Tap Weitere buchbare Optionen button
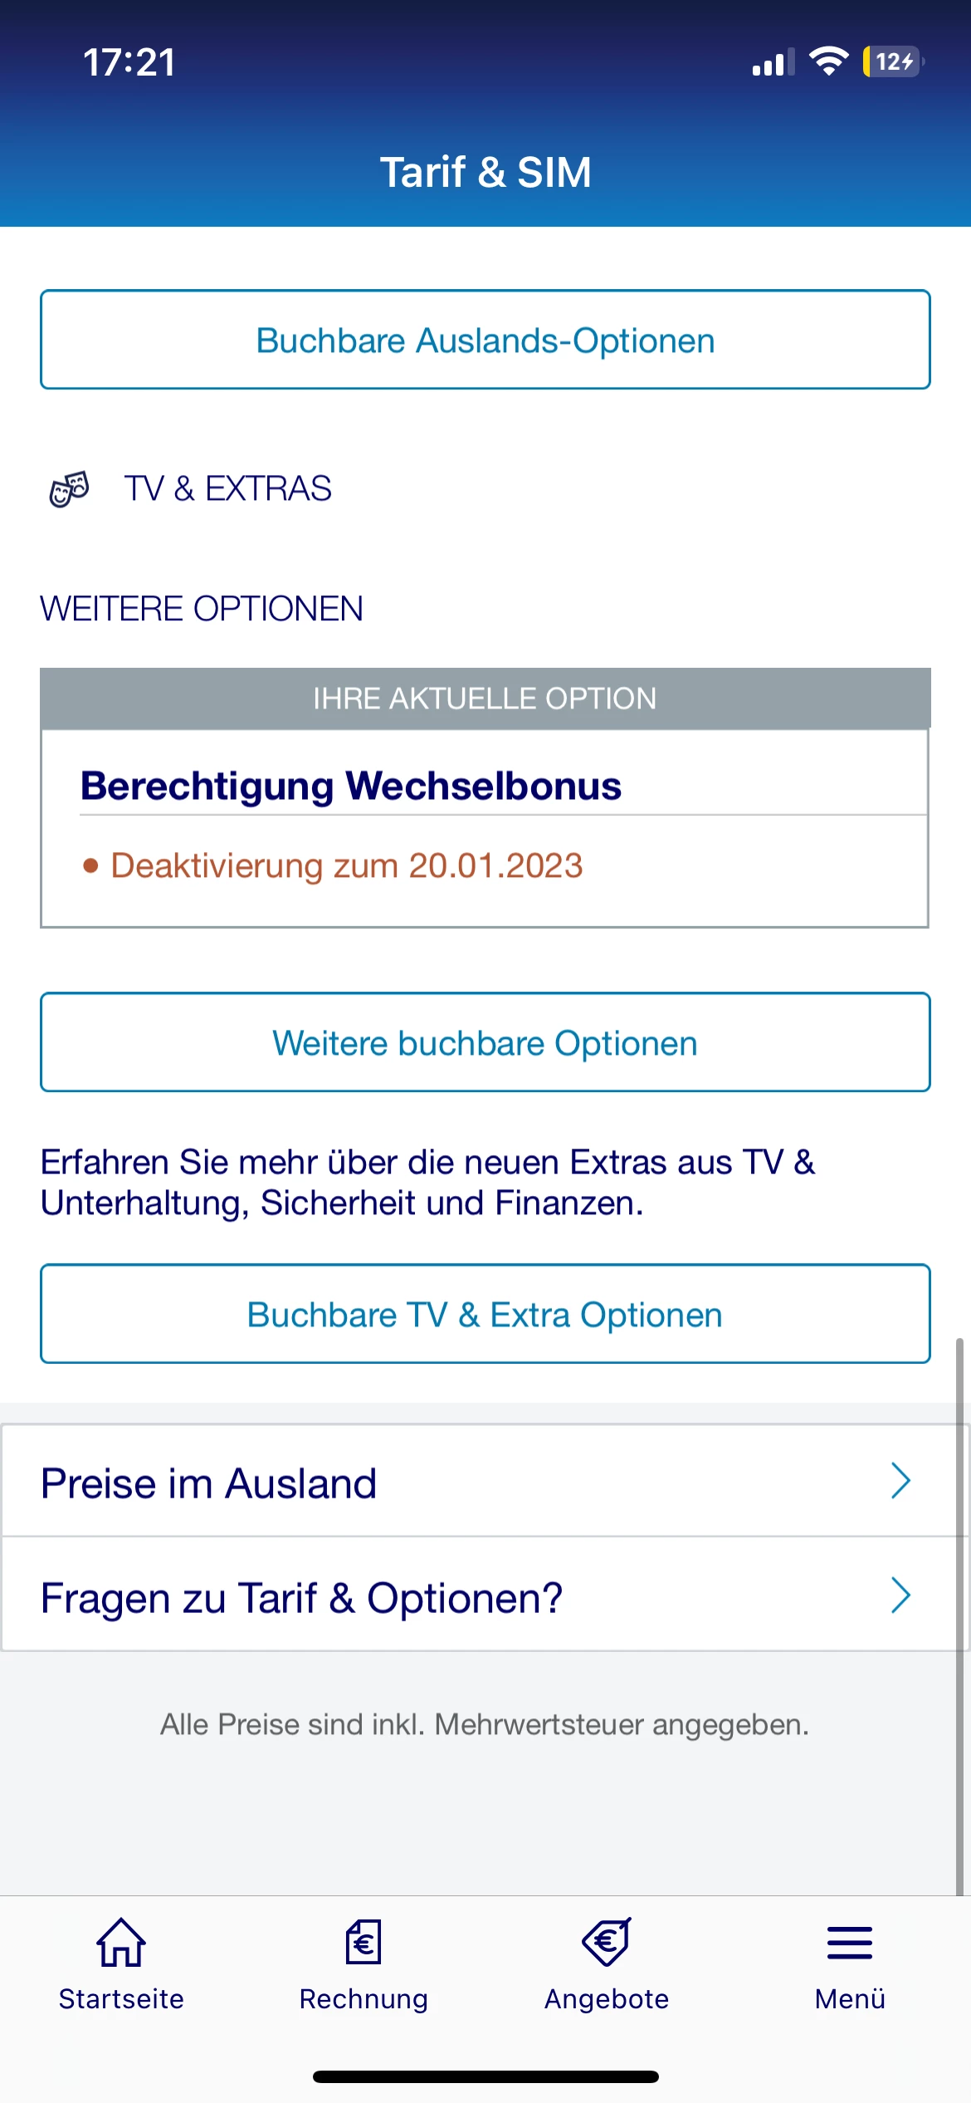 click(486, 1042)
